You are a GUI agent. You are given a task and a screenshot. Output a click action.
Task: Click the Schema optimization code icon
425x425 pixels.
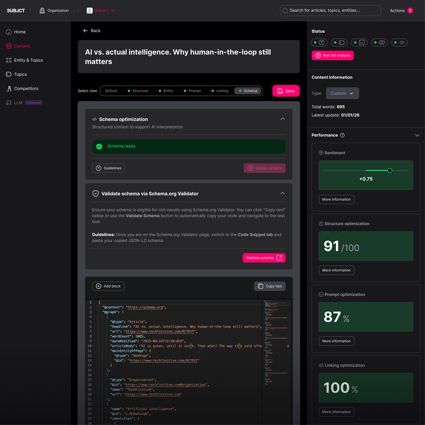tap(94, 119)
